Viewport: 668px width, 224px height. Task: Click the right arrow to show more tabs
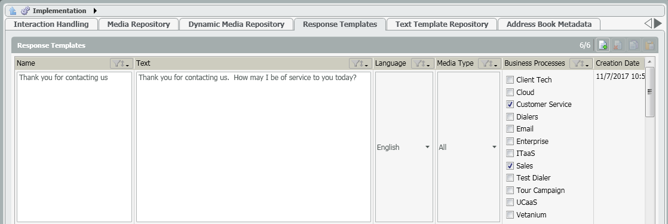point(658,23)
